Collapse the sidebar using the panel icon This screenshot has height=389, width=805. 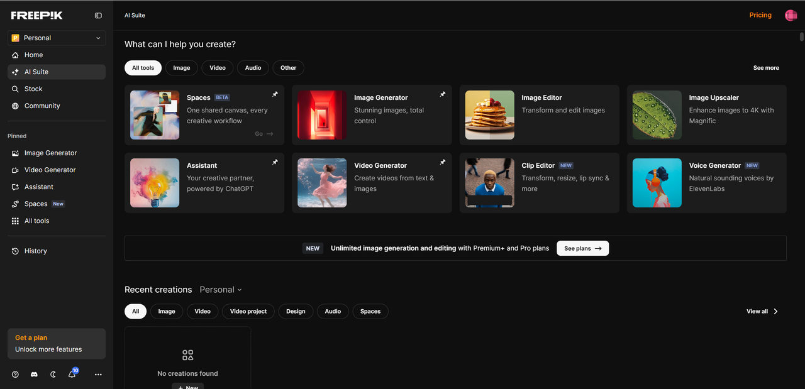[98, 16]
